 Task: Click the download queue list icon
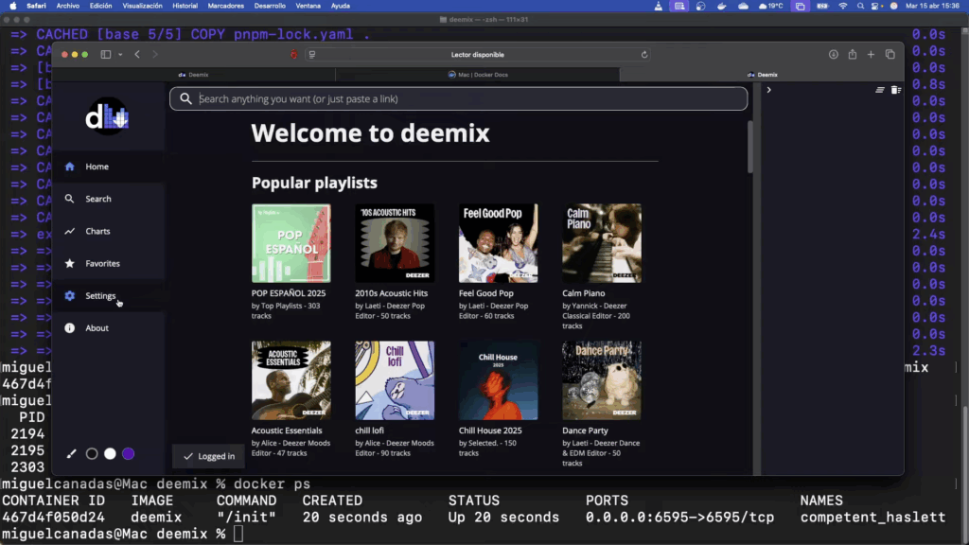880,90
